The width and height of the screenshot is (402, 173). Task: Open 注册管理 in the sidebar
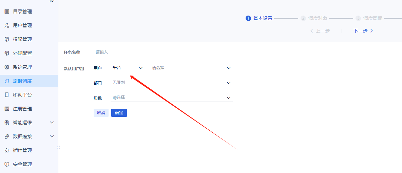point(22,109)
